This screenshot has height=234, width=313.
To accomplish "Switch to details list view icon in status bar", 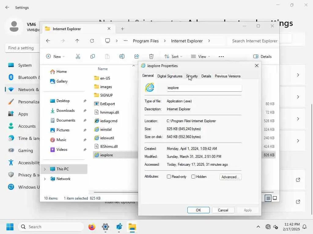I will pos(268,198).
